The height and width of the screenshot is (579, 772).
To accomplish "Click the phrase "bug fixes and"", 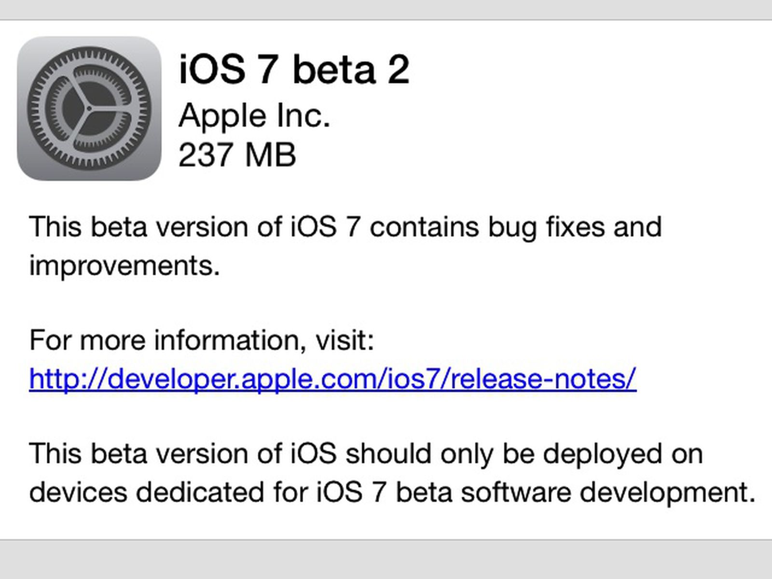I will click(x=575, y=227).
